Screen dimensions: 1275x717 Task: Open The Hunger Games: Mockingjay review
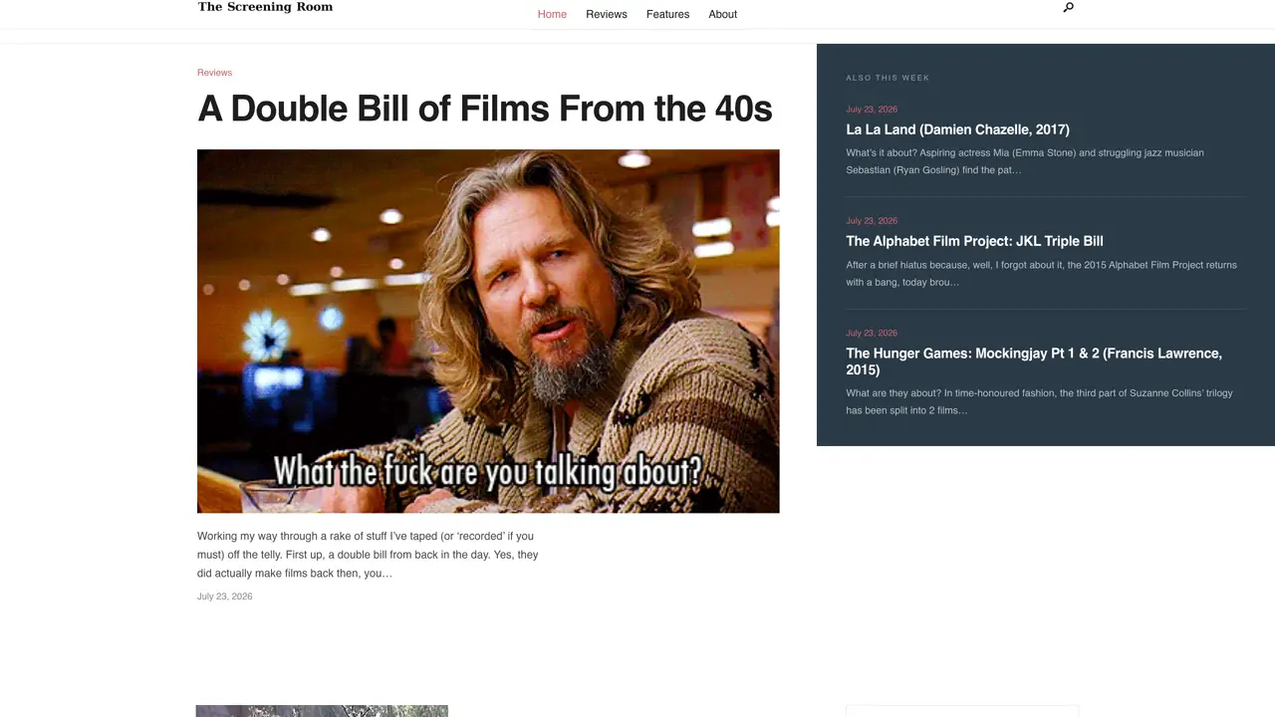coord(1034,361)
